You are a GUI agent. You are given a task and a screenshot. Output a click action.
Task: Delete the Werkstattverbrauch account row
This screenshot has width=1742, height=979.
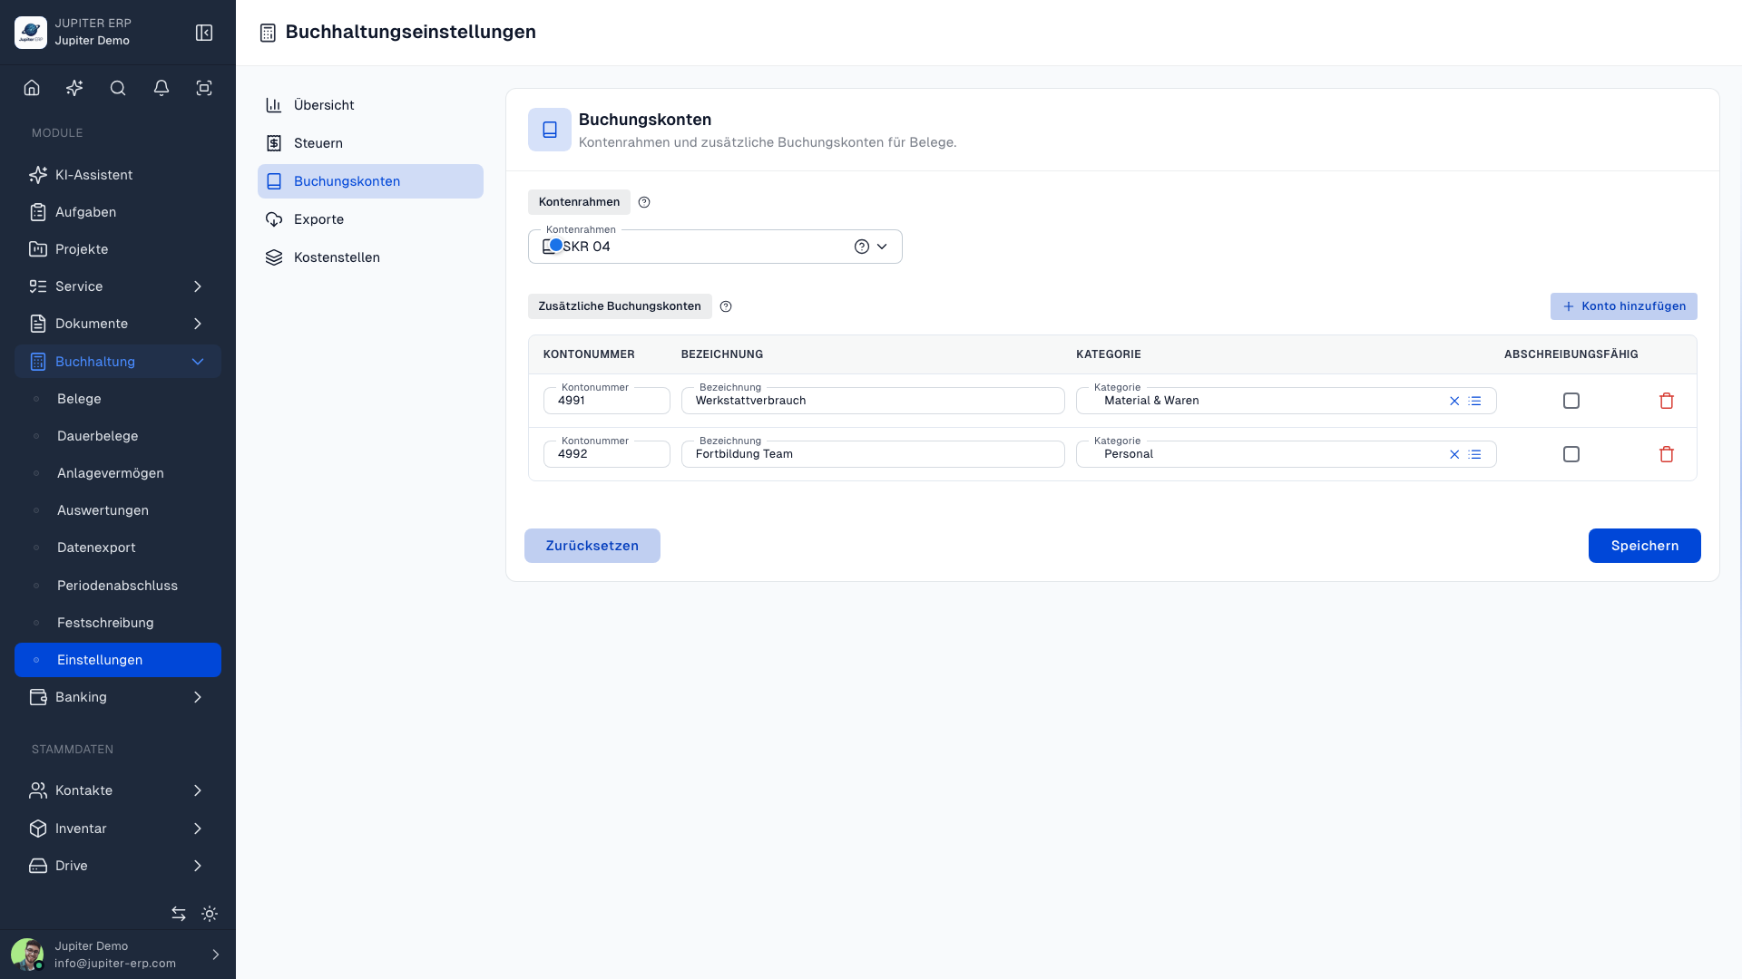coord(1667,401)
